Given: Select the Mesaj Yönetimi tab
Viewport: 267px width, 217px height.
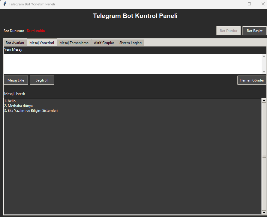Looking at the screenshot, I should tap(42, 43).
